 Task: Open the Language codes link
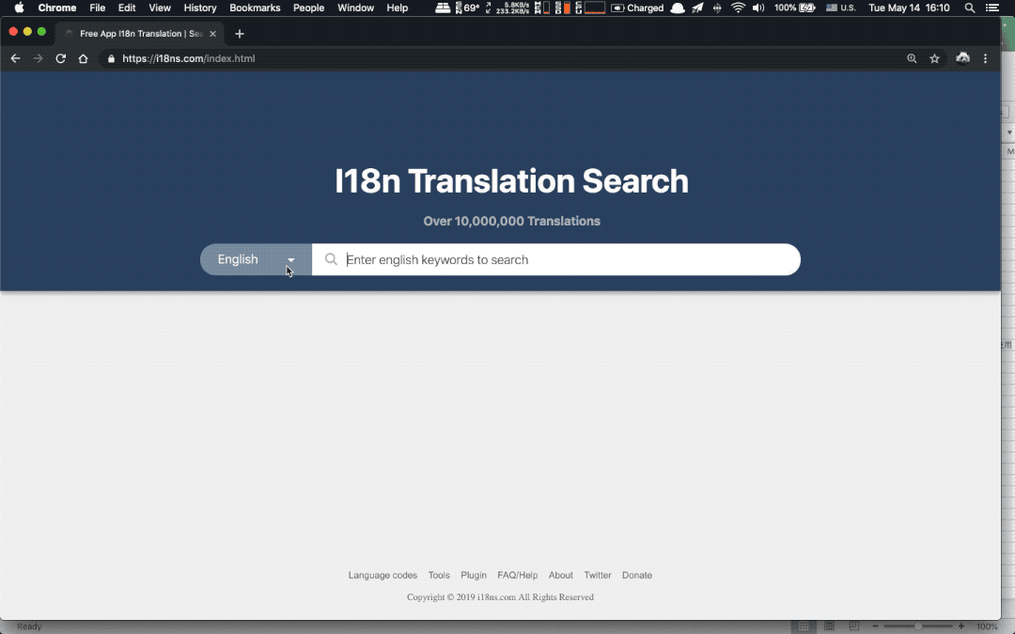pyautogui.click(x=383, y=575)
